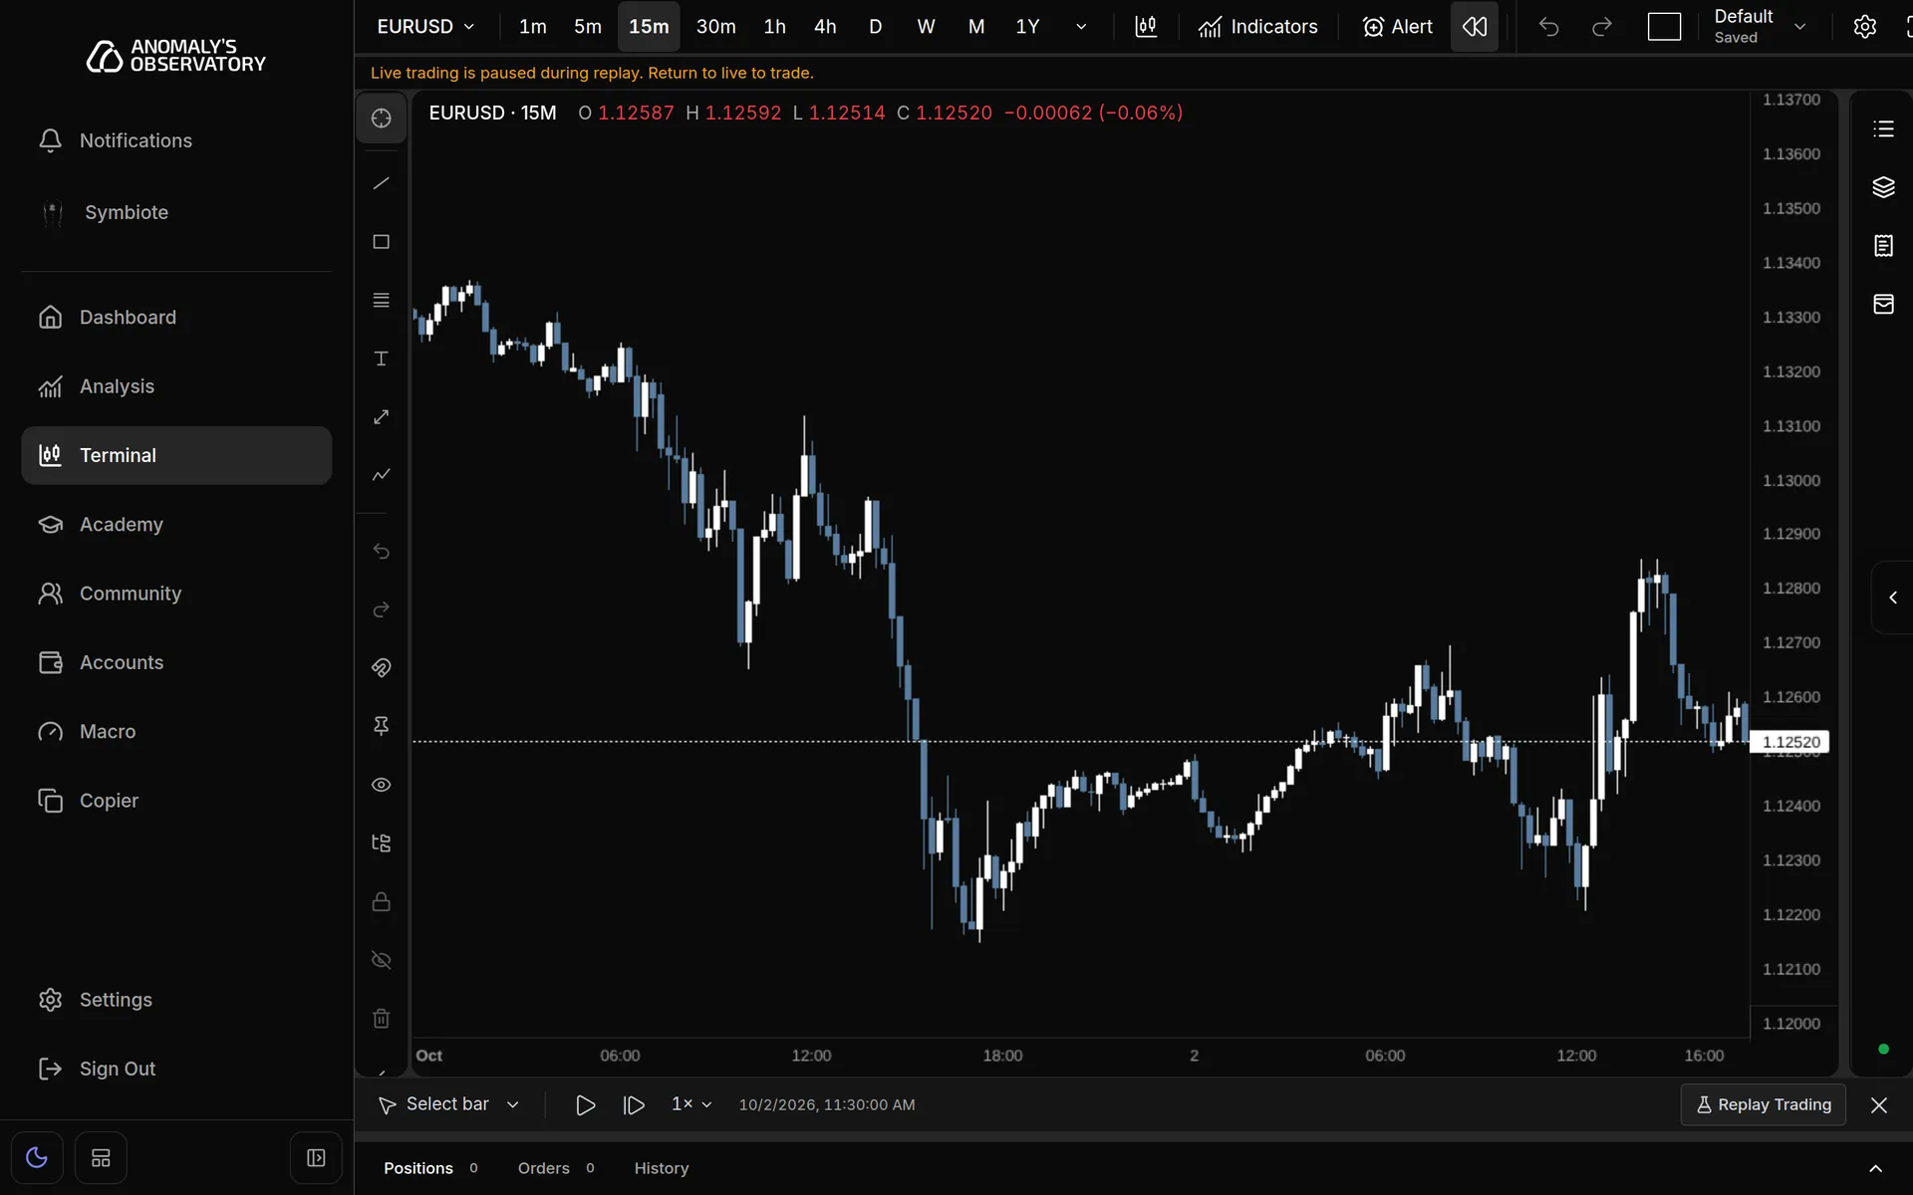Screen dimensions: 1913x1195
Task: Open the news document panel icon
Action: 1883,246
